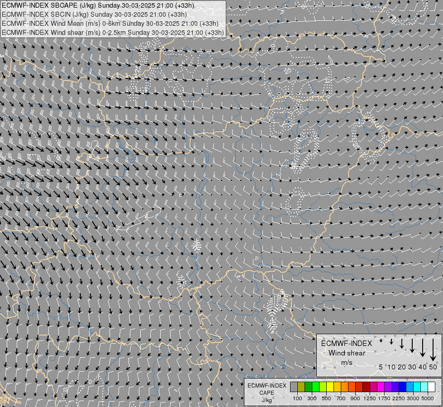Click the 'CAPE' word in color legend
Viewport: 443px width, 407px height.
coord(267,393)
